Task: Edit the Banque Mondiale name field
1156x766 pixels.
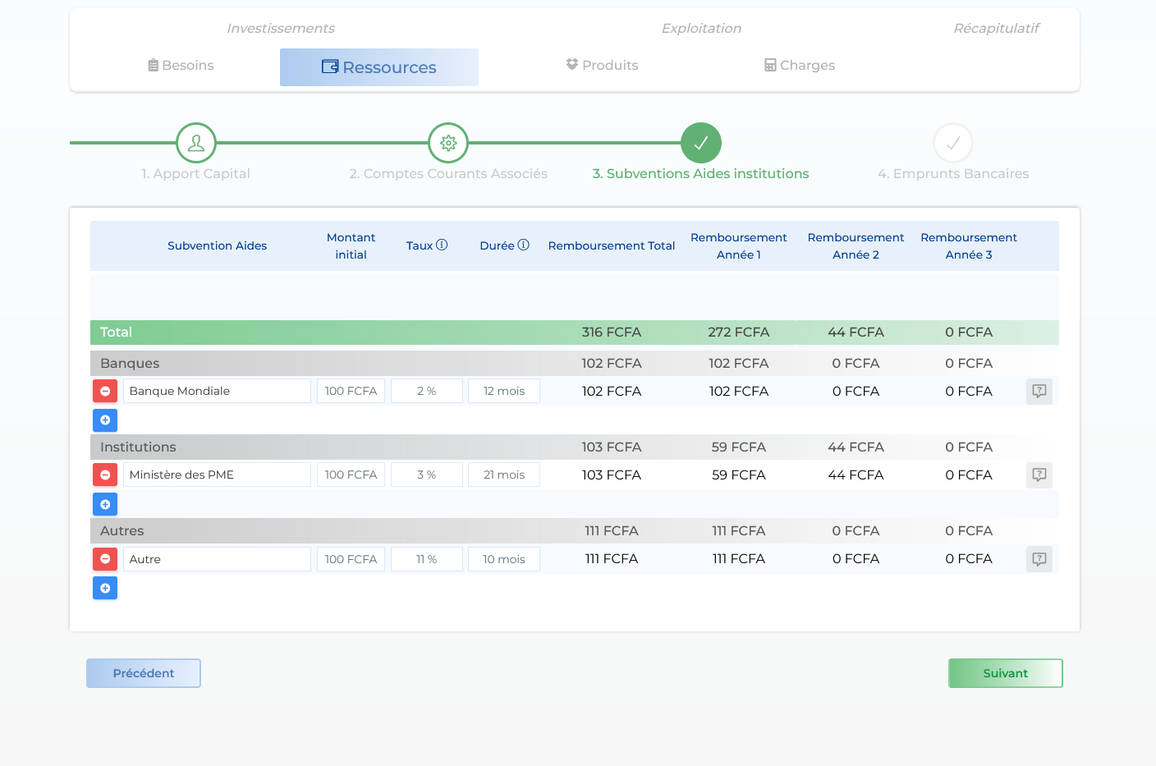Action: pyautogui.click(x=217, y=392)
